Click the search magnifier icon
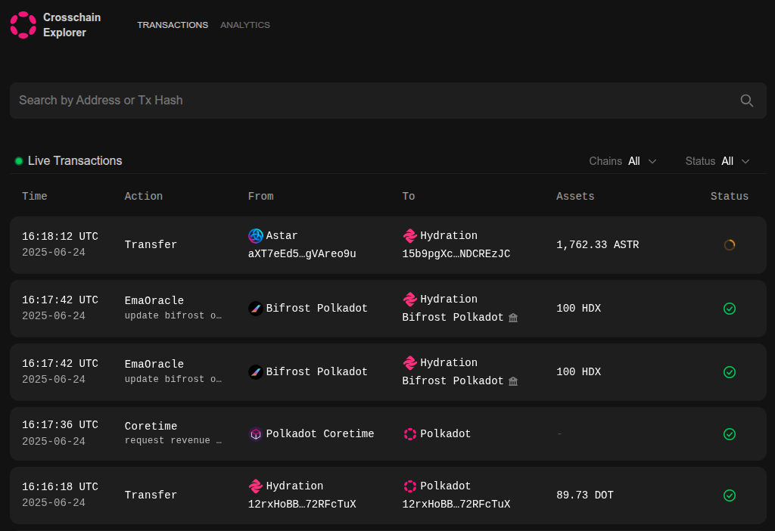 click(746, 101)
